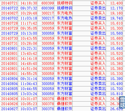
Task: Click the buy price 10.300
Action: tap(116, 28)
